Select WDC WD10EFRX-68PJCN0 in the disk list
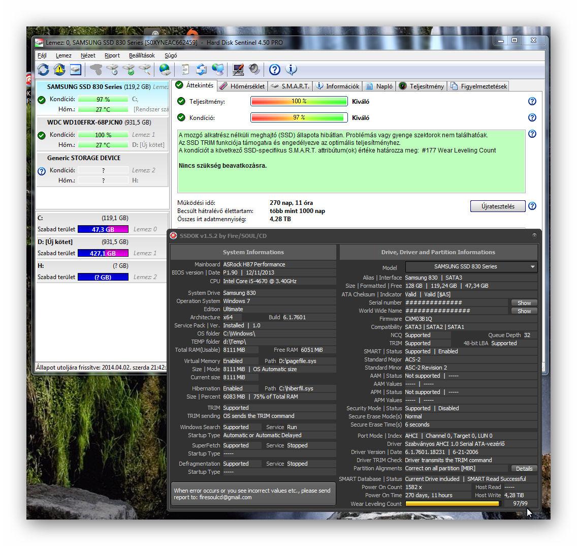This screenshot has height=546, width=577. pyautogui.click(x=102, y=133)
